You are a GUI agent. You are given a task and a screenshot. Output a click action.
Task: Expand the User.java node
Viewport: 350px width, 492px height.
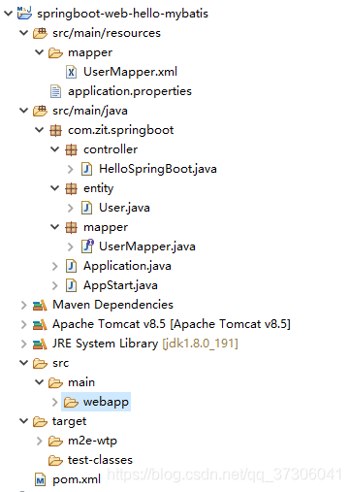coord(71,208)
